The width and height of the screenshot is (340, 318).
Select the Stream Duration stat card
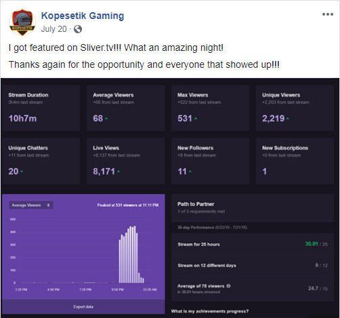(x=41, y=108)
